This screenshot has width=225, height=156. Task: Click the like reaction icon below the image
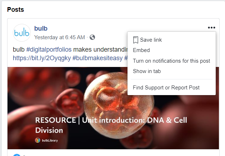(x=17, y=155)
